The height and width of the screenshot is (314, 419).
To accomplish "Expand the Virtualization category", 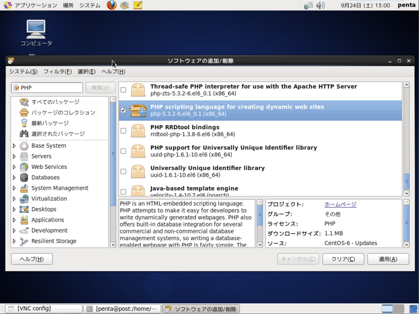I will click(x=14, y=199).
